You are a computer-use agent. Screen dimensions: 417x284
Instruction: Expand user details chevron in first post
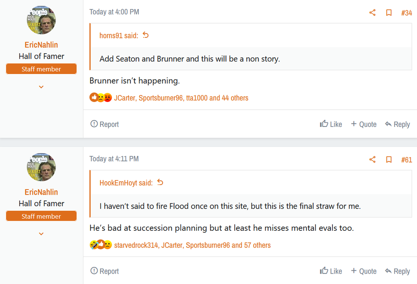[x=41, y=87]
